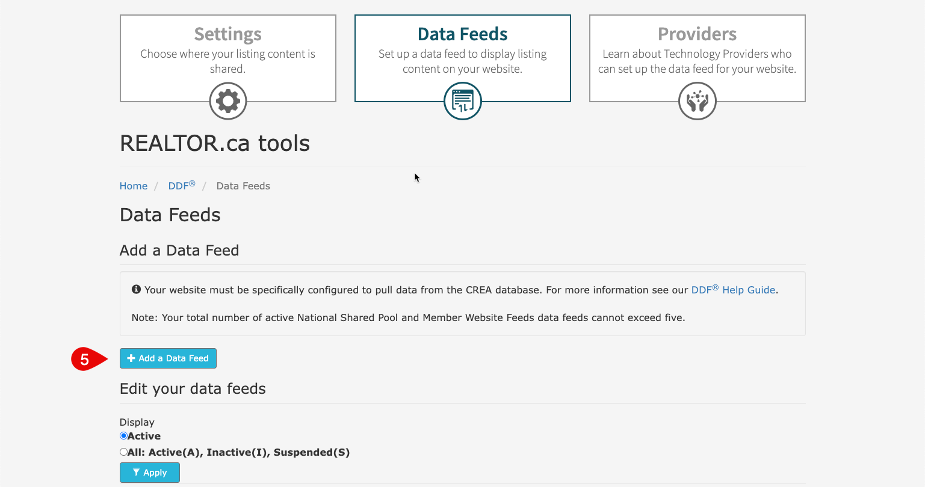Screen dimensions: 925x487
Task: Click the data feed list icon circle
Action: click(463, 101)
